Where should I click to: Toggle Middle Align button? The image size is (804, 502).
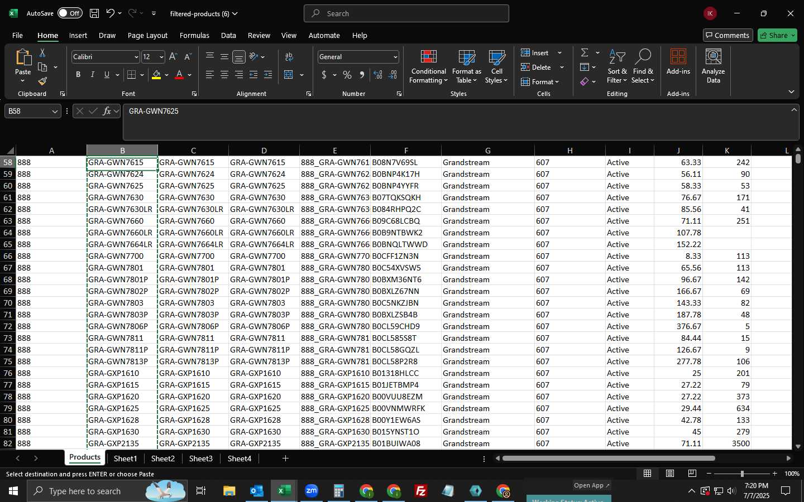click(x=224, y=57)
